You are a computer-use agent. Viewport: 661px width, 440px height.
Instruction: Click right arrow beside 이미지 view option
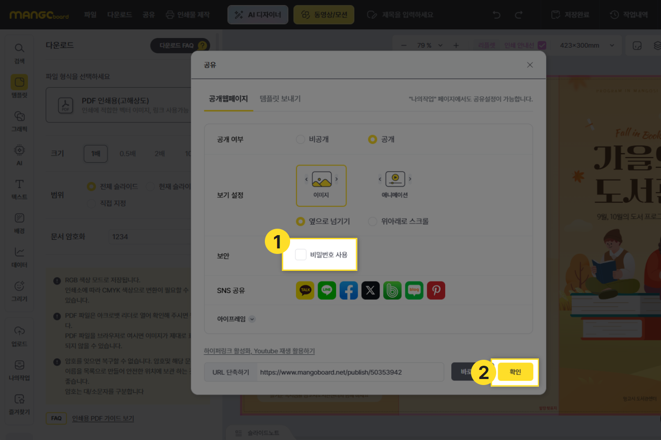(336, 179)
